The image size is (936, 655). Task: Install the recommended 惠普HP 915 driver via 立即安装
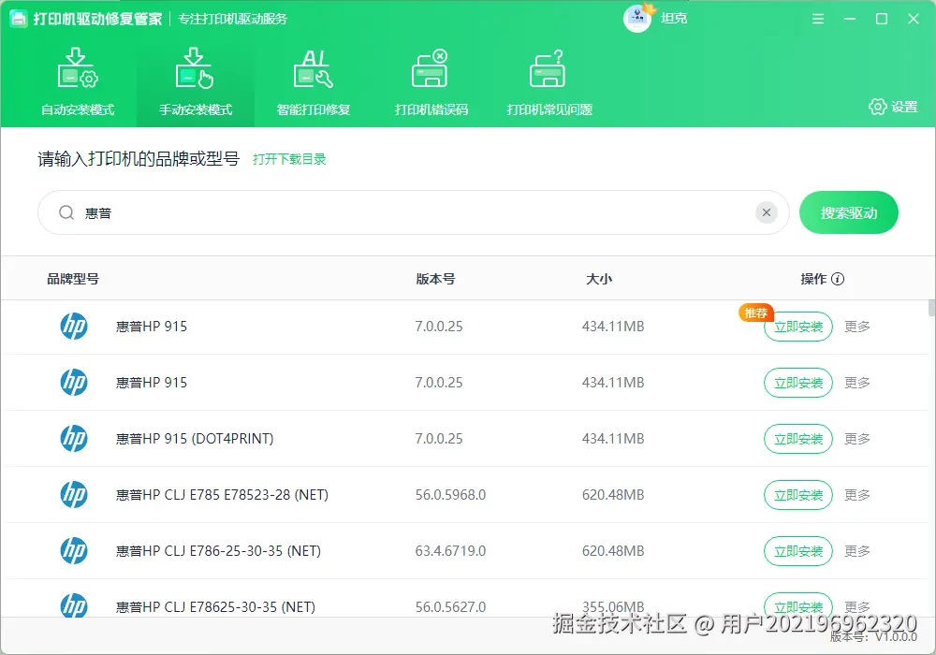coord(798,327)
